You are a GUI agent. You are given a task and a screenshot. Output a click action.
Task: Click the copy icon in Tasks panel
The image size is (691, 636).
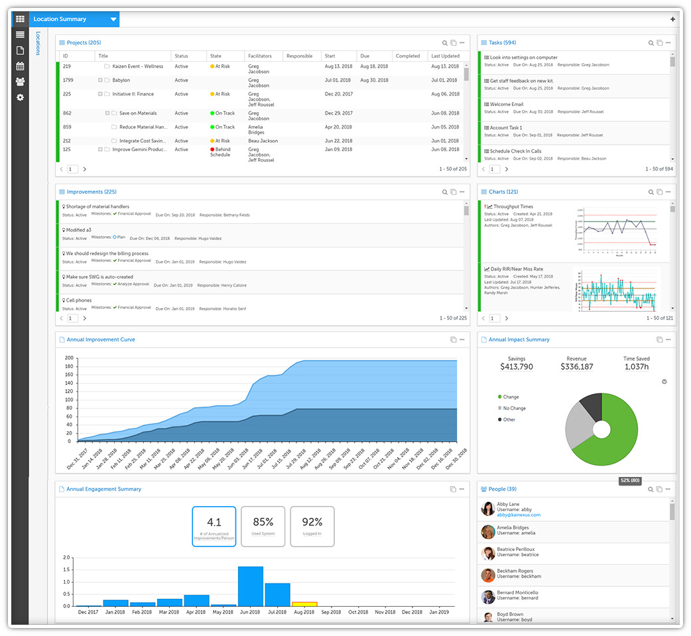click(659, 43)
